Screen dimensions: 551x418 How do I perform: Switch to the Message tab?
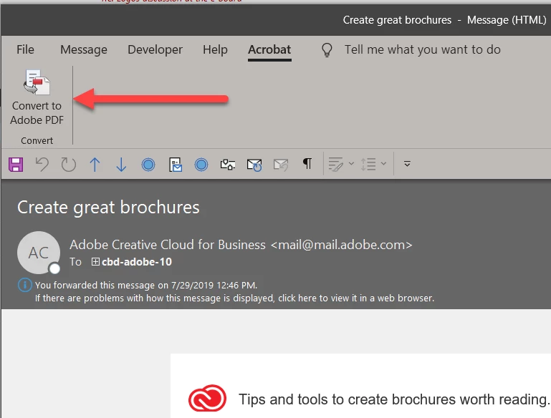pos(84,49)
